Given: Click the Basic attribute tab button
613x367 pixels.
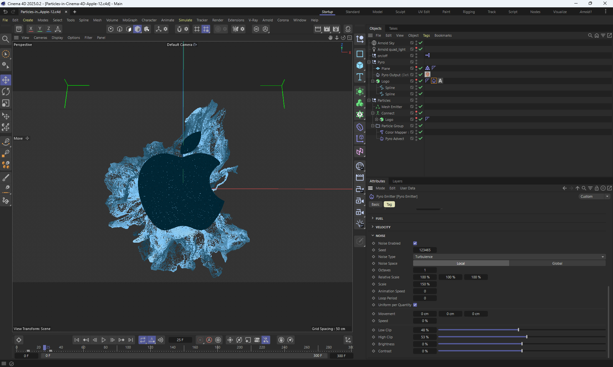Looking at the screenshot, I should (x=375, y=204).
